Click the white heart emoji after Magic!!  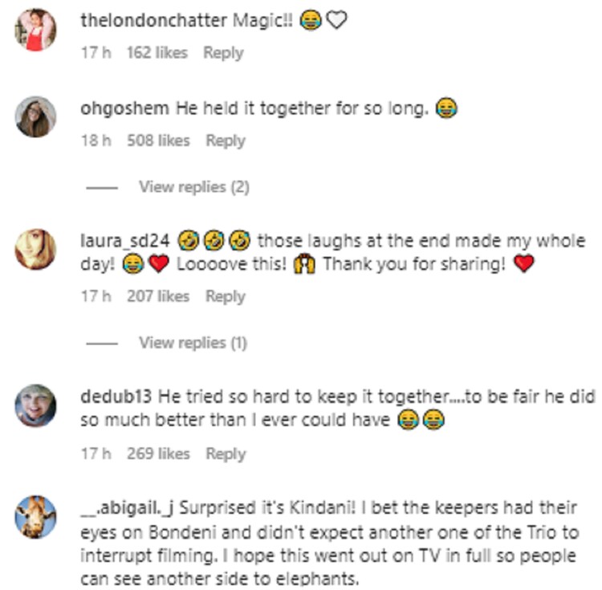[x=336, y=22]
